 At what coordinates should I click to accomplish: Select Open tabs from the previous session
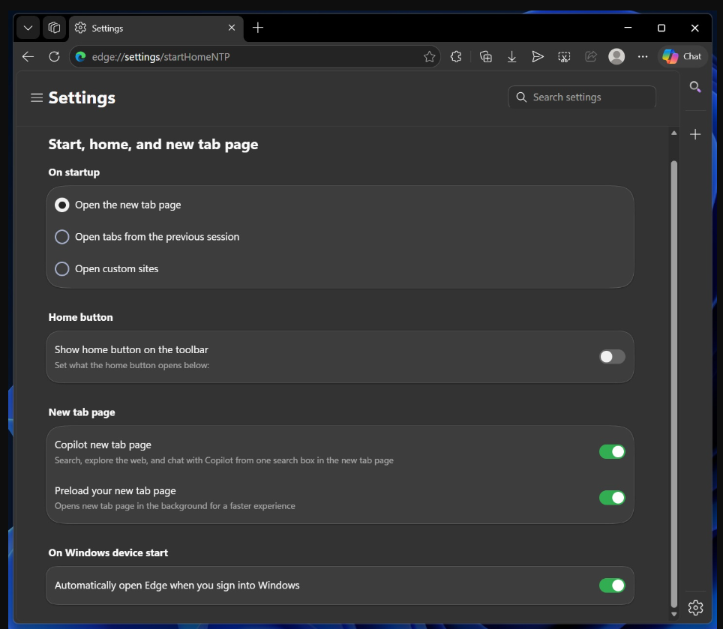[x=62, y=237]
